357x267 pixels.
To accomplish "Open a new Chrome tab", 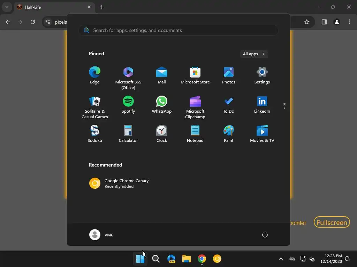I will (x=102, y=7).
